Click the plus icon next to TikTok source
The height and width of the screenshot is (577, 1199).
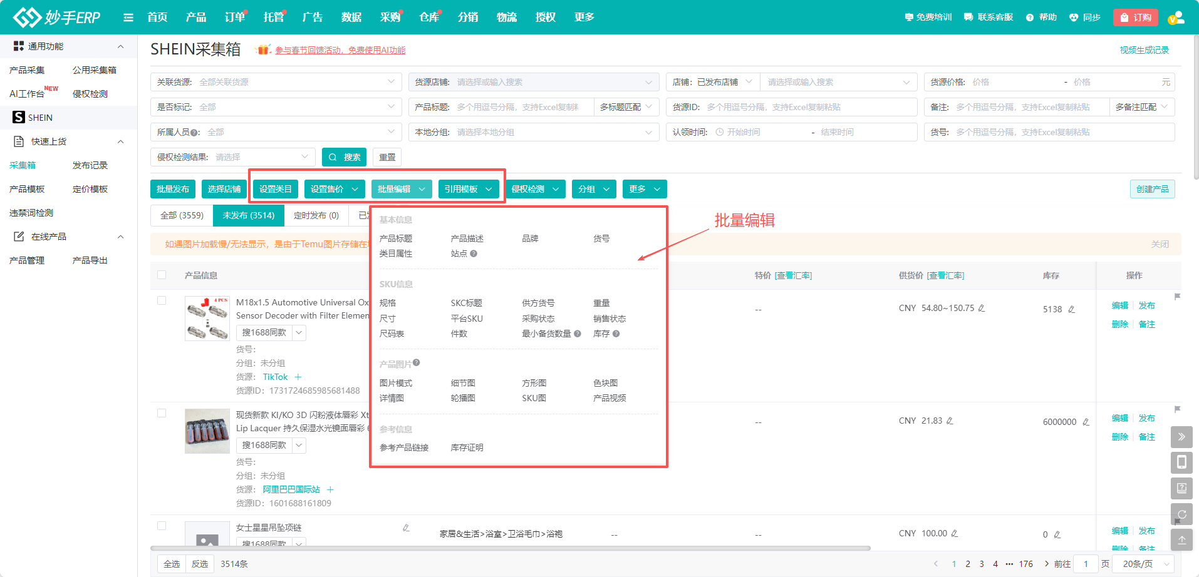click(298, 377)
